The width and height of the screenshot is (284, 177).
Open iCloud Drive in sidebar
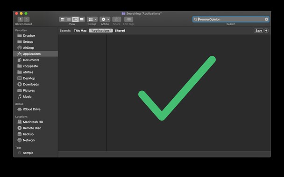[x=35, y=109]
